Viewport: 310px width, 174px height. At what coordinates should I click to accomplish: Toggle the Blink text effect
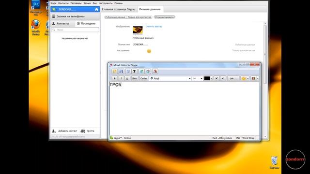coord(135,78)
